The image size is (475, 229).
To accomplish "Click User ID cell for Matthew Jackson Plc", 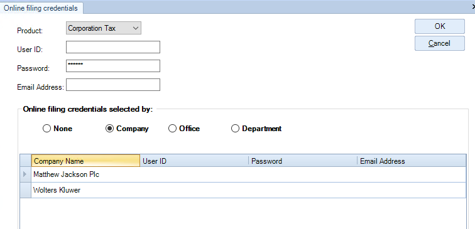I will [194, 174].
